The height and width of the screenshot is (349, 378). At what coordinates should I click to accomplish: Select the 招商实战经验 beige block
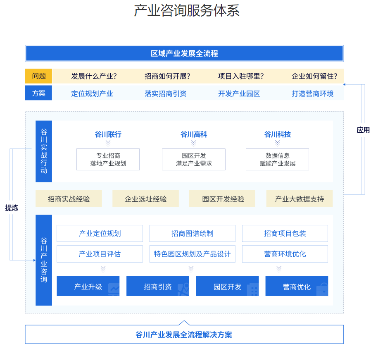[x=69, y=199]
